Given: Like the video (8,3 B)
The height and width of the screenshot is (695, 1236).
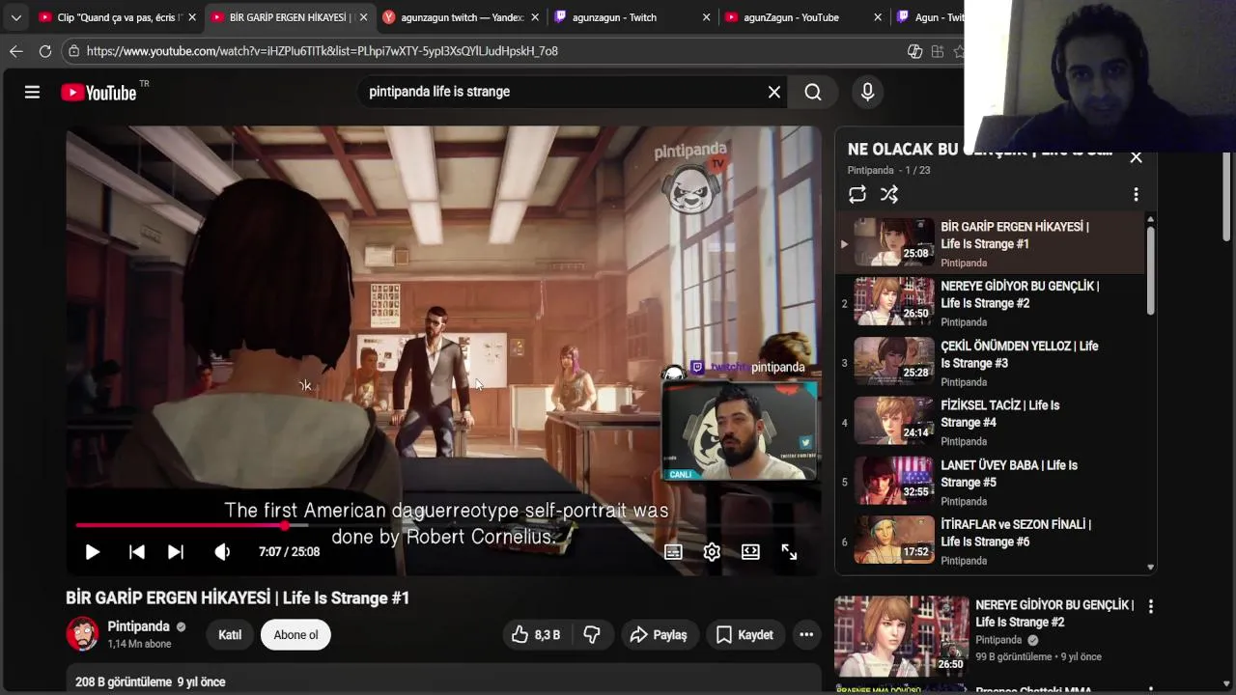Looking at the screenshot, I should point(537,634).
